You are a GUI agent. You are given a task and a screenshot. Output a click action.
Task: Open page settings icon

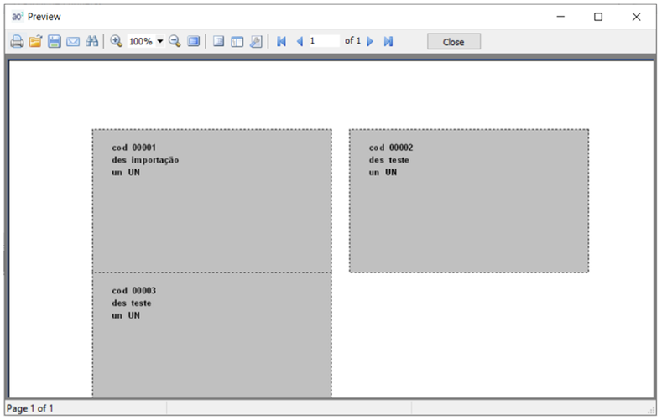coord(255,41)
